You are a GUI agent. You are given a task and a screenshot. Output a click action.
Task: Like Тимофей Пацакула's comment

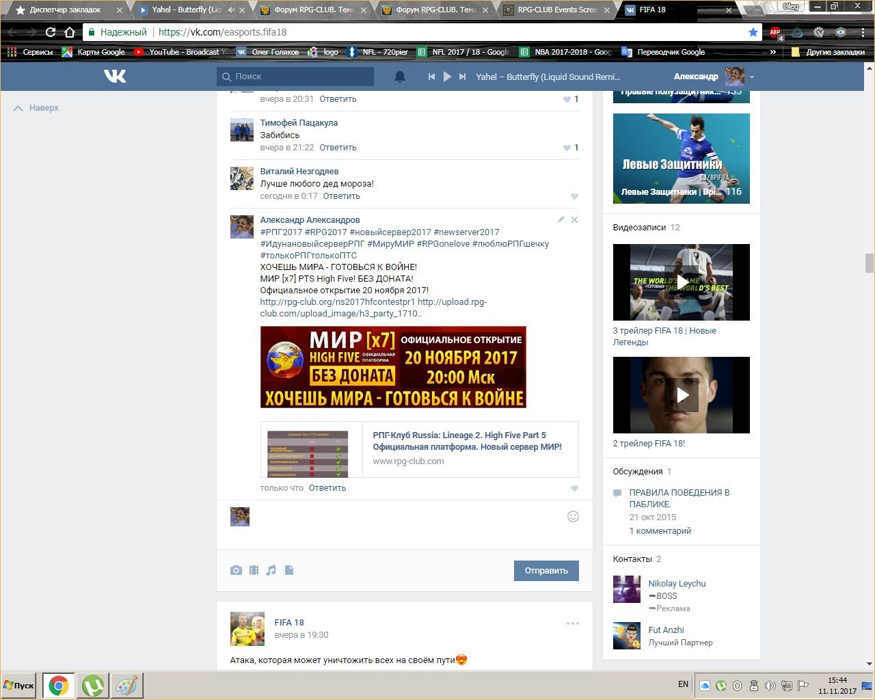[x=567, y=148]
